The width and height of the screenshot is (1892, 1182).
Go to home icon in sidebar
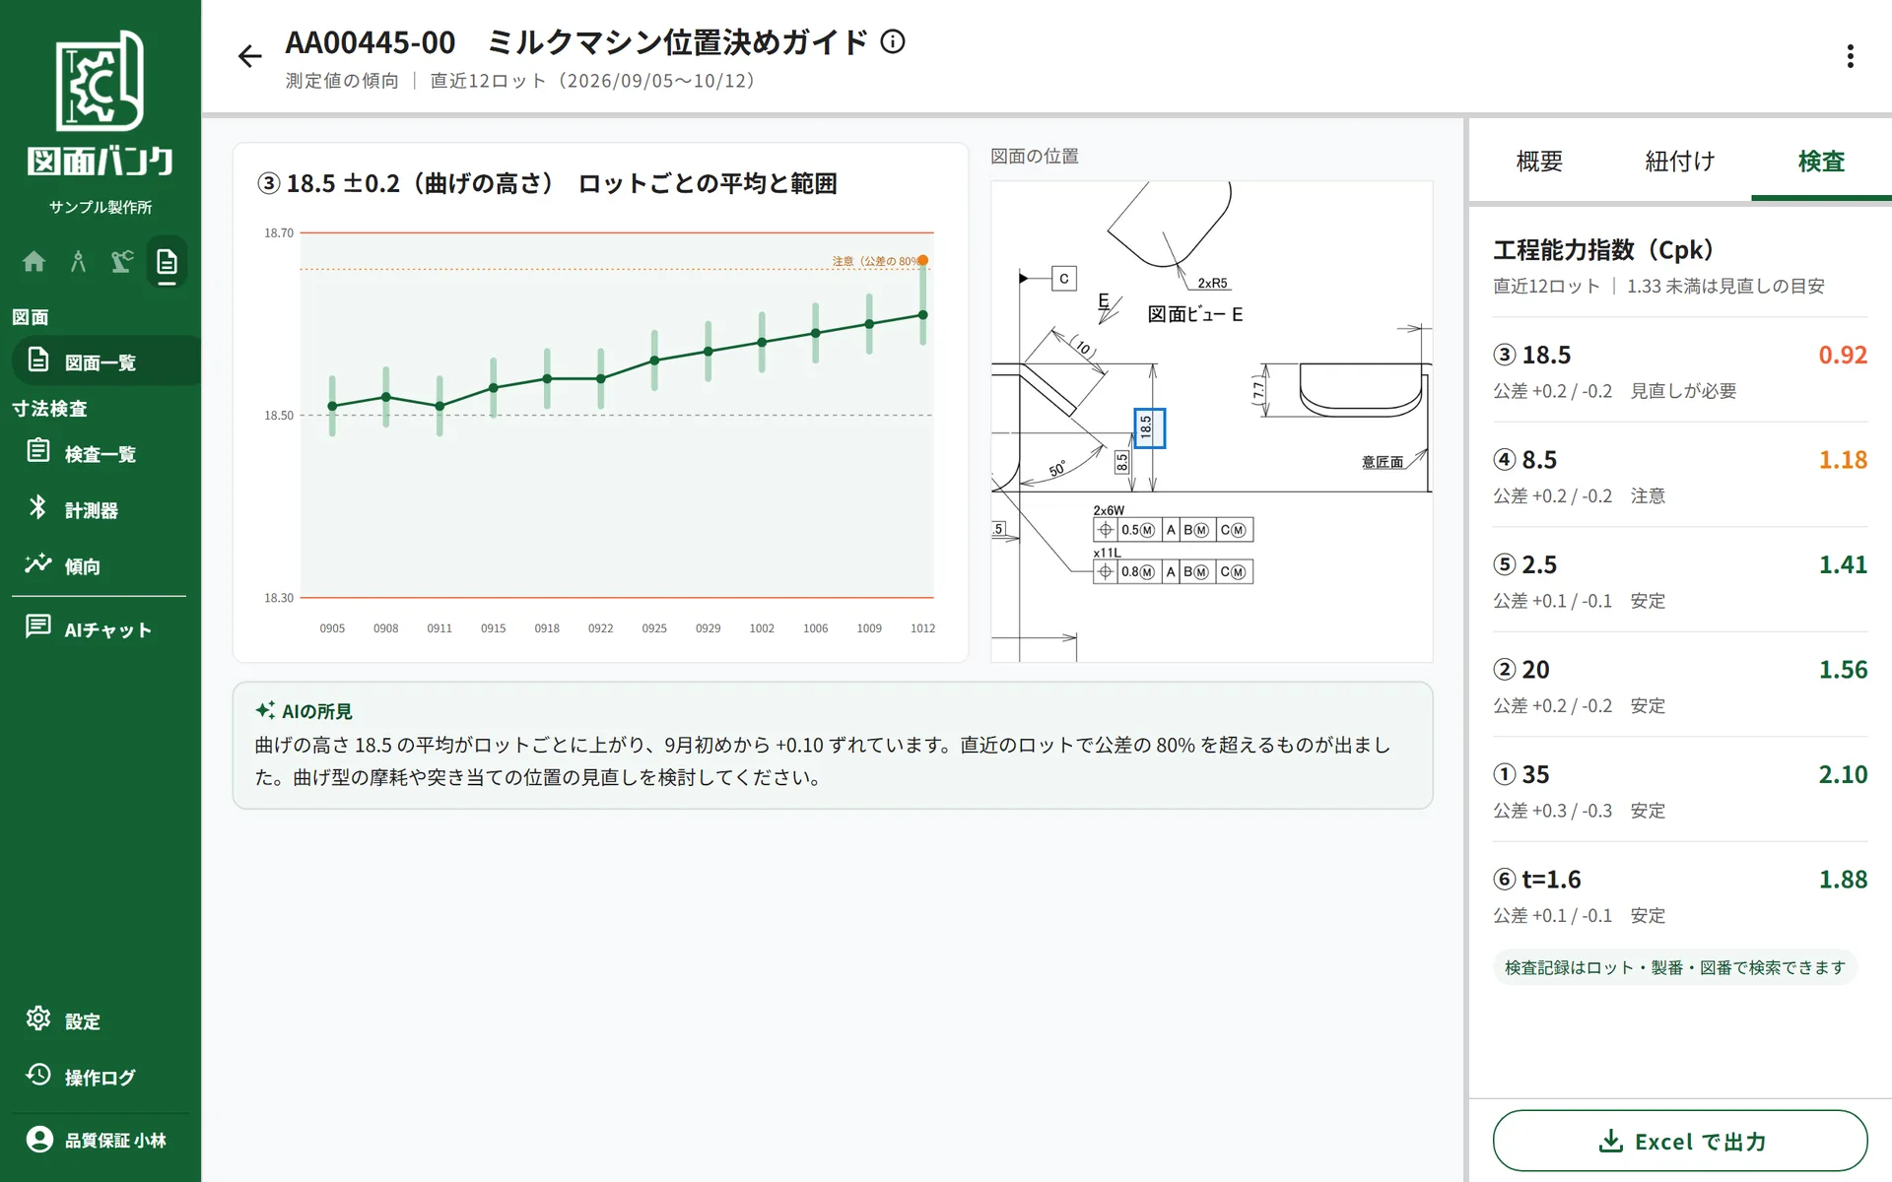click(34, 261)
